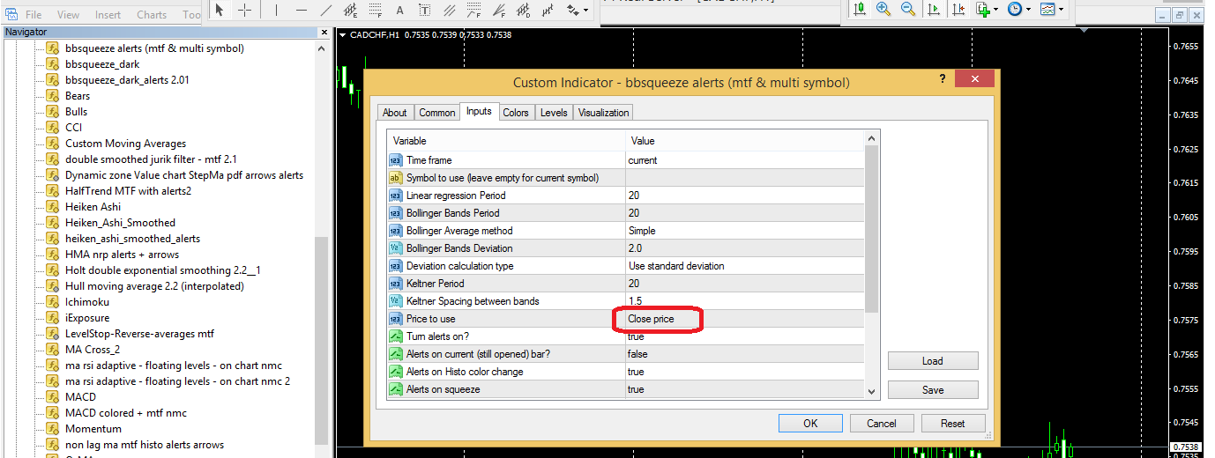Activate the crosshair tool

tap(245, 10)
